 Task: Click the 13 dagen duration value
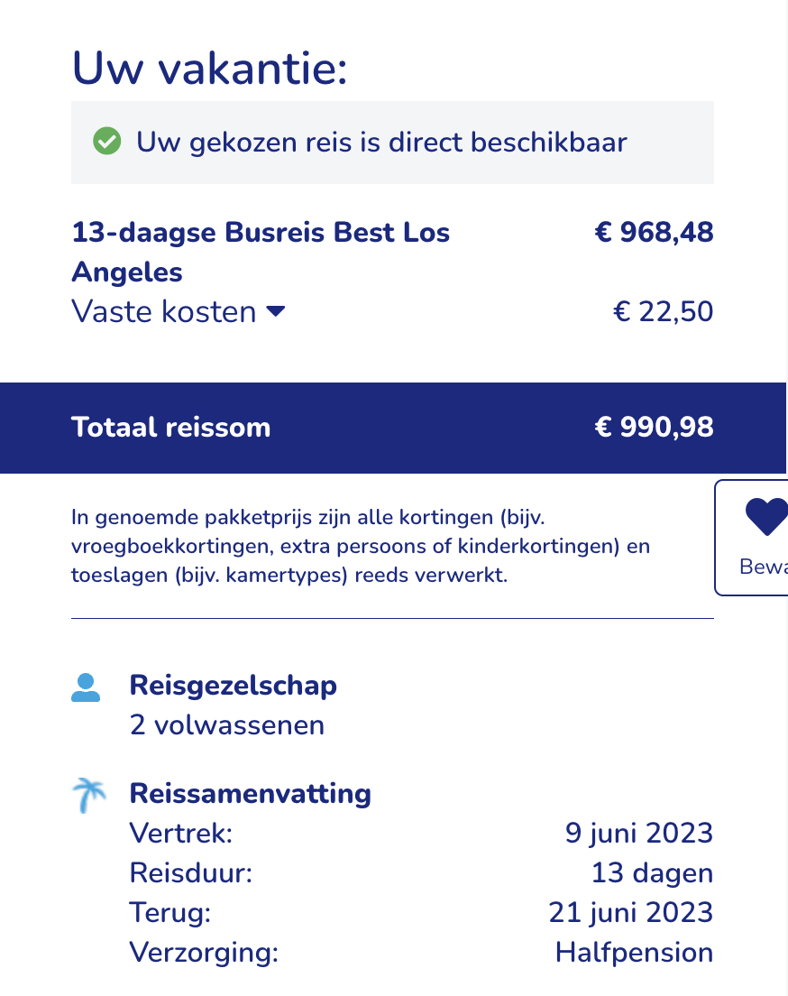(652, 872)
